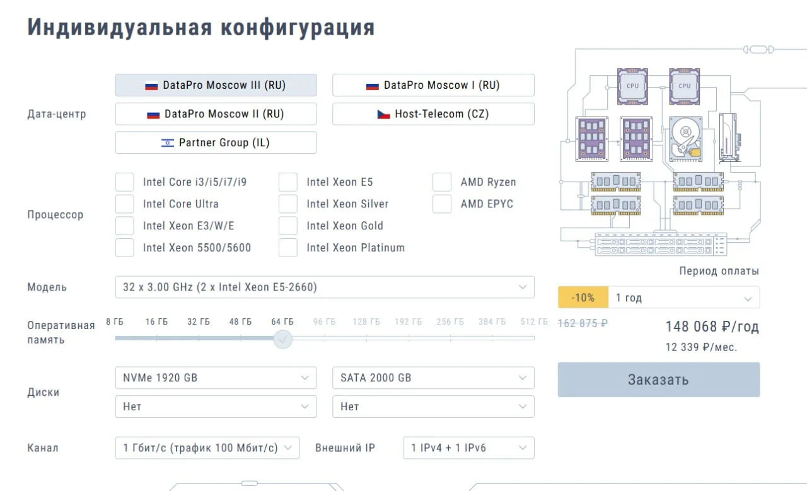Image resolution: width=807 pixels, height=491 pixels.
Task: Click the Индивидуальная конфигурация heading
Action: pyautogui.click(x=201, y=28)
